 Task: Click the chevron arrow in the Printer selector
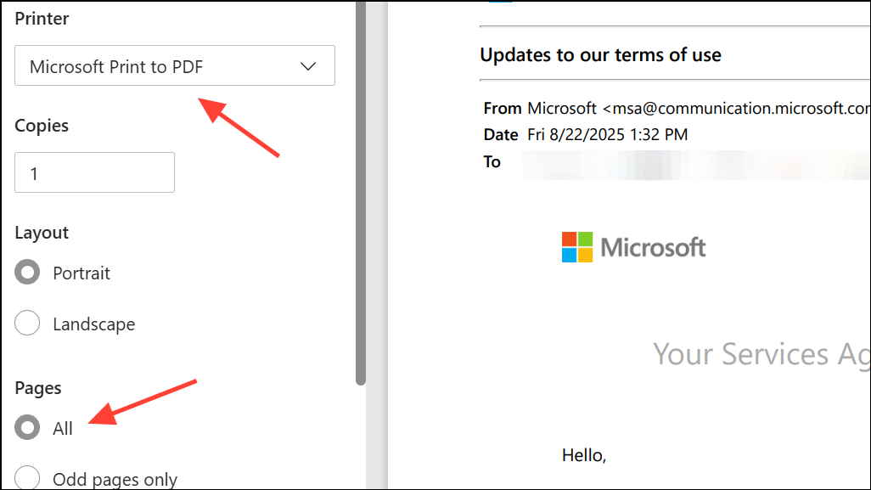click(x=308, y=66)
